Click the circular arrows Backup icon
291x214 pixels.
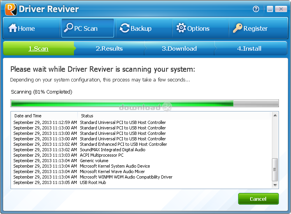pyautogui.click(x=124, y=28)
